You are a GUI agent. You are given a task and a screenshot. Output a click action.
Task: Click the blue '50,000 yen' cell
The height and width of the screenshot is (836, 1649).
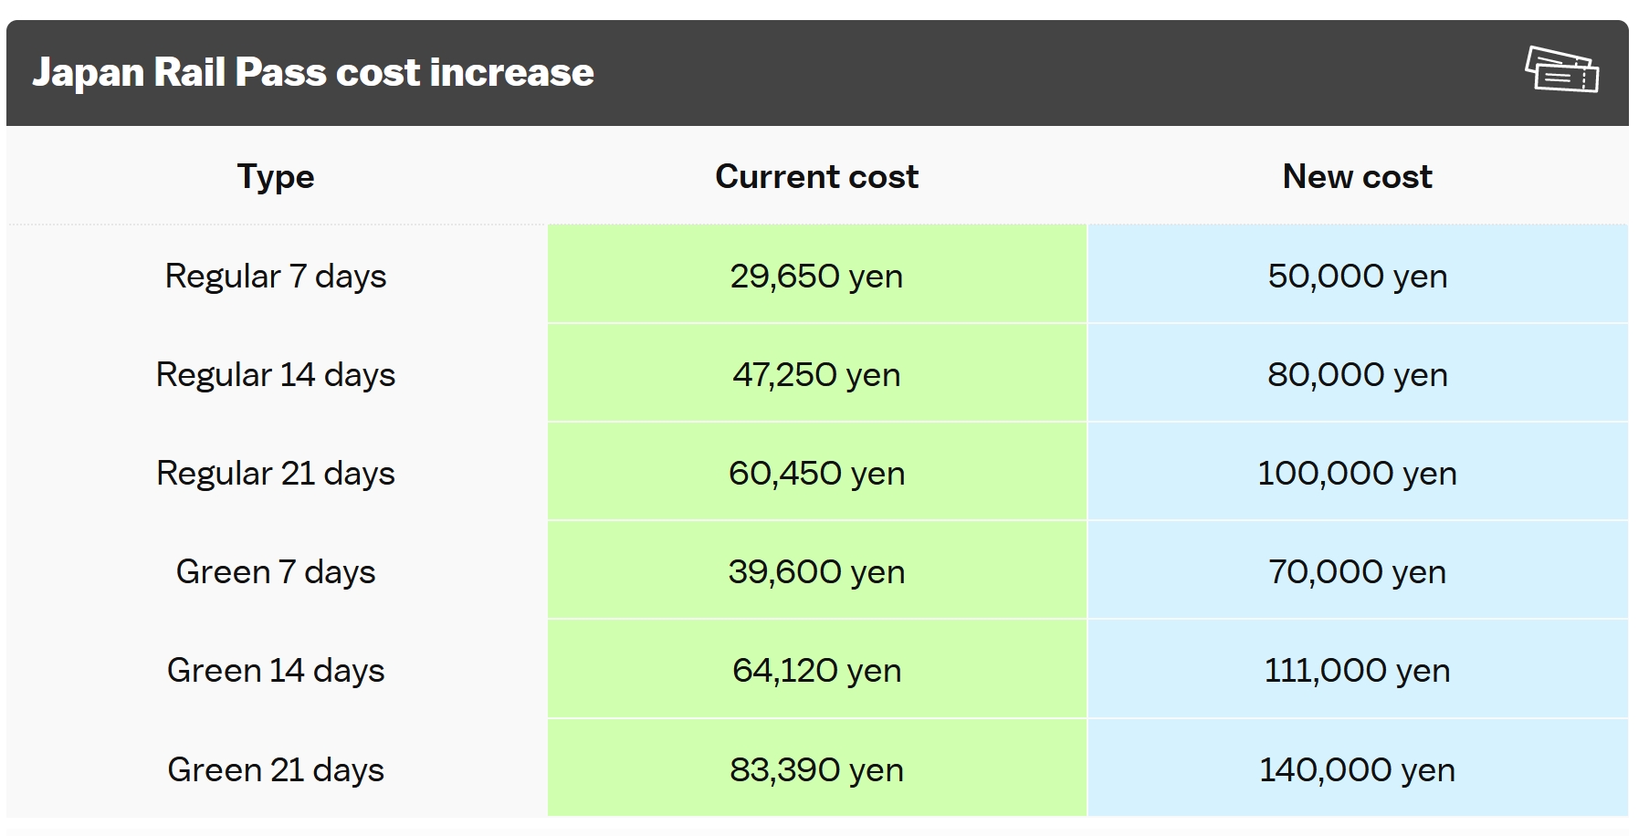(x=1357, y=276)
